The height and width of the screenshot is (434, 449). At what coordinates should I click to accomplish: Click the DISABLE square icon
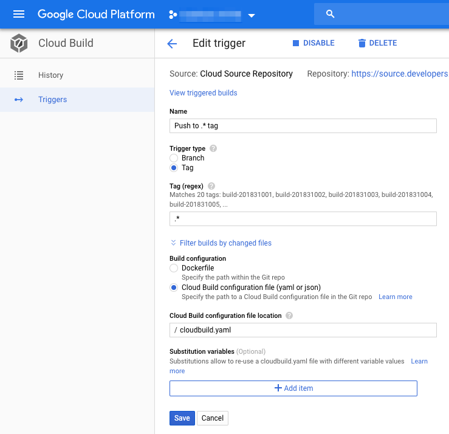(296, 43)
